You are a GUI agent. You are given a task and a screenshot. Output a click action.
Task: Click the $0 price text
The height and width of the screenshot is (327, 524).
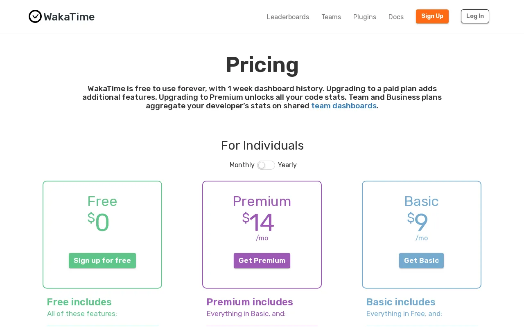98,222
